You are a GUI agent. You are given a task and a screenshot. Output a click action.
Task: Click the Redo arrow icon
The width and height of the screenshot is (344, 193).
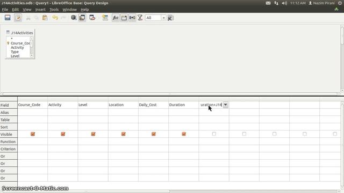pyautogui.click(x=63, y=18)
